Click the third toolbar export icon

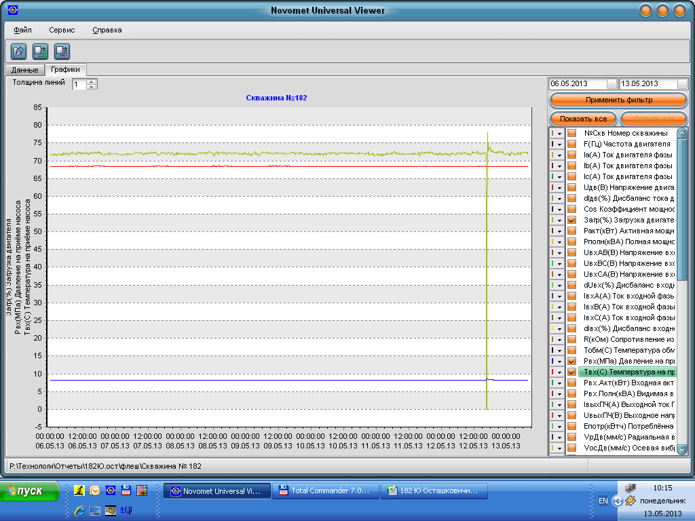coord(62,52)
